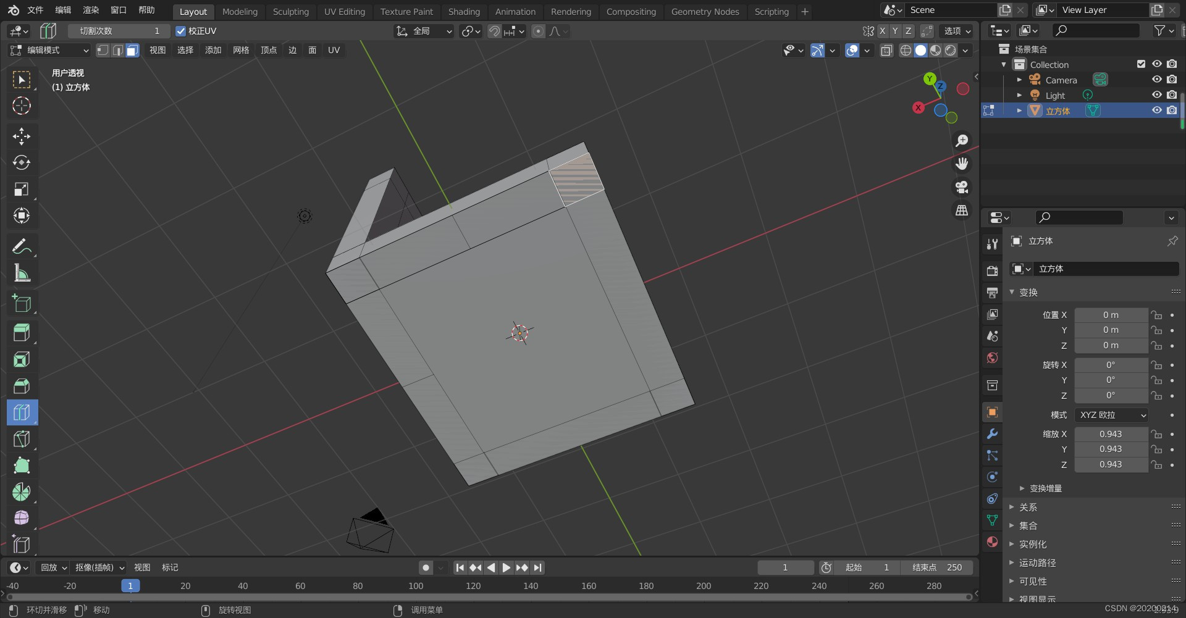Toggle X-ray display

(x=886, y=51)
